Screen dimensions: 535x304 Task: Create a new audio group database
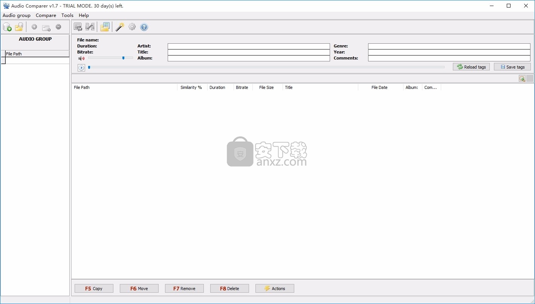(7, 27)
